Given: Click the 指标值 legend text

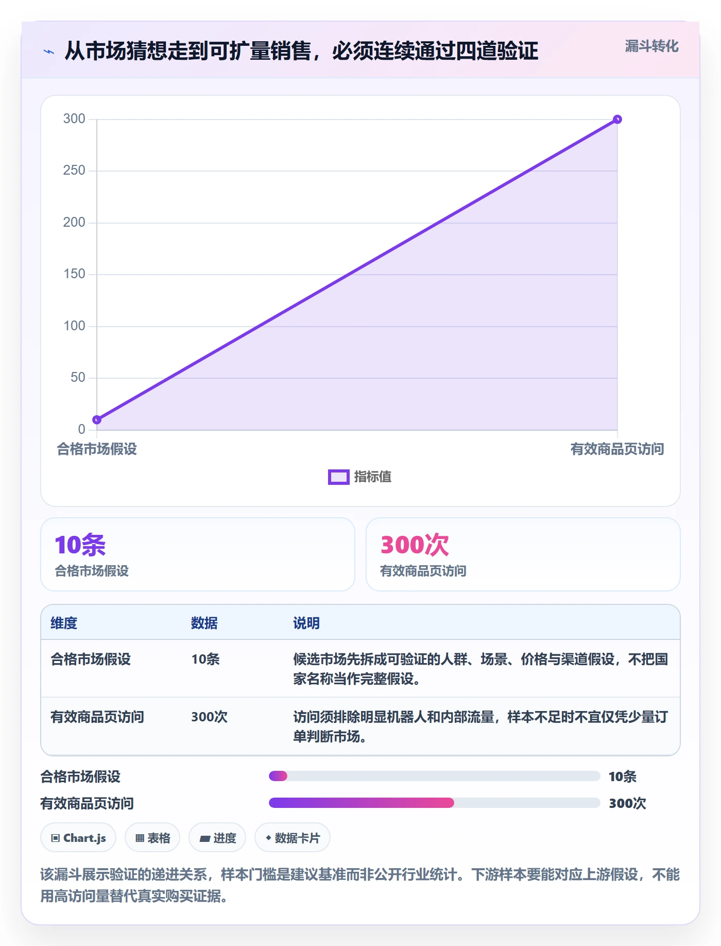Looking at the screenshot, I should pos(373,477).
